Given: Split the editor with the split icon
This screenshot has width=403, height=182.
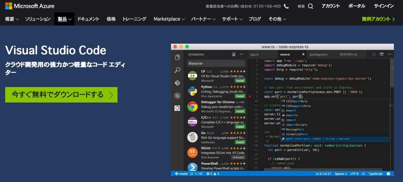Looking at the screenshot, I should (382, 54).
